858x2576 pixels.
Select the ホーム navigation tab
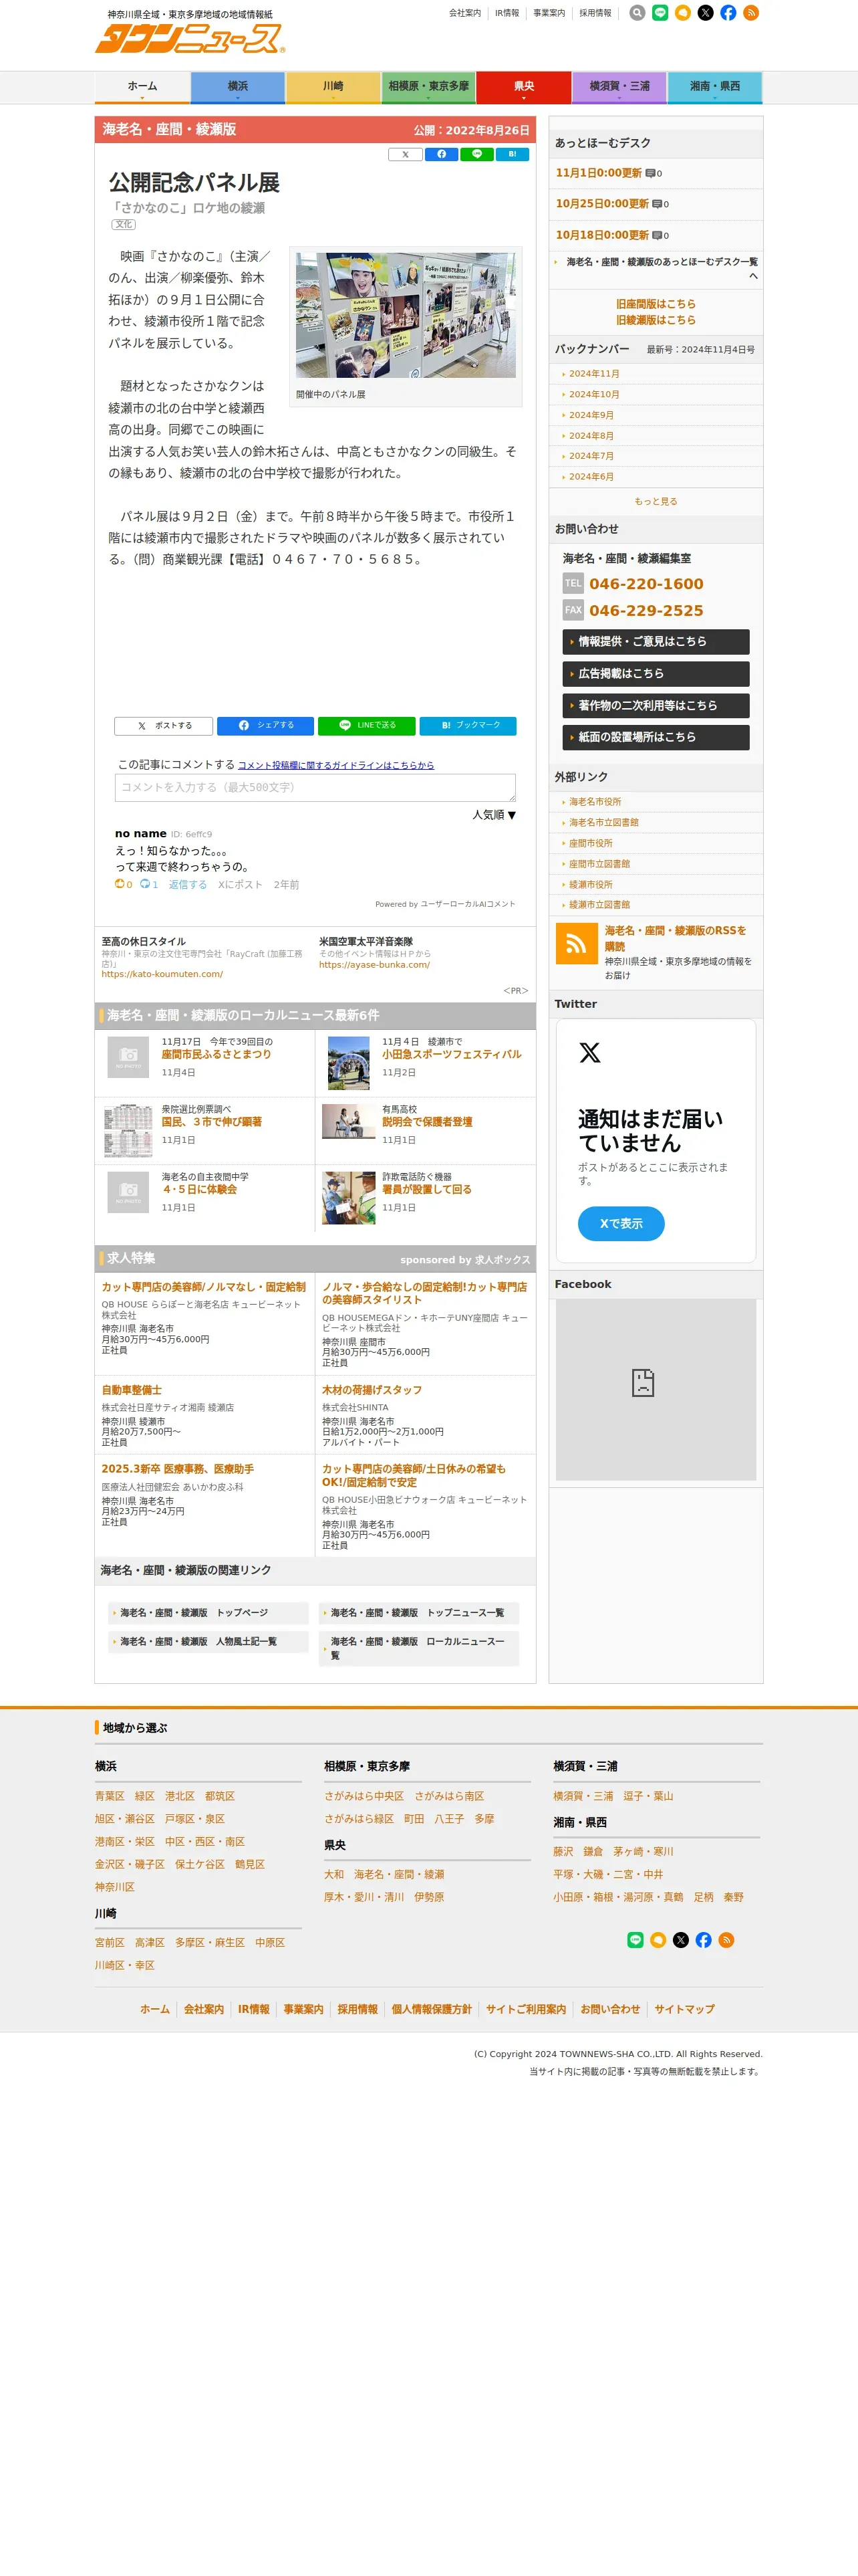(142, 87)
